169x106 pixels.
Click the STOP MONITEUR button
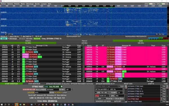click(x=34, y=84)
